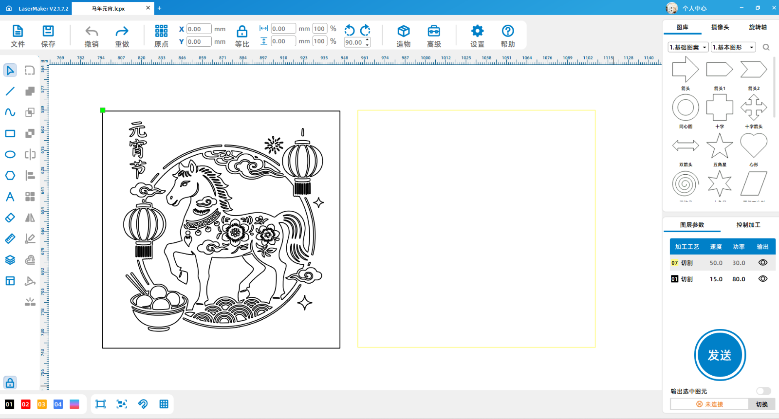The image size is (779, 419).
Task: Open the 造物 cube icon
Action: (x=403, y=32)
